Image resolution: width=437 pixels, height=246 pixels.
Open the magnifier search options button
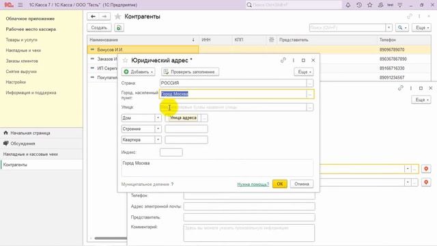(x=402, y=27)
